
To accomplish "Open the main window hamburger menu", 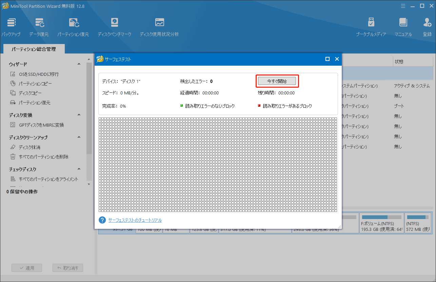I will pyautogui.click(x=402, y=6).
